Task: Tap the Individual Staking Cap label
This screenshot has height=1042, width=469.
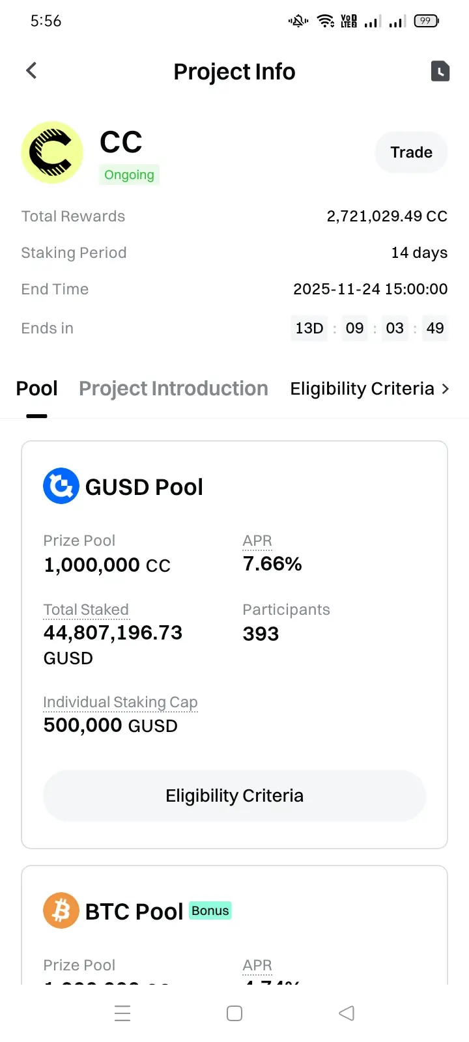Action: click(120, 702)
